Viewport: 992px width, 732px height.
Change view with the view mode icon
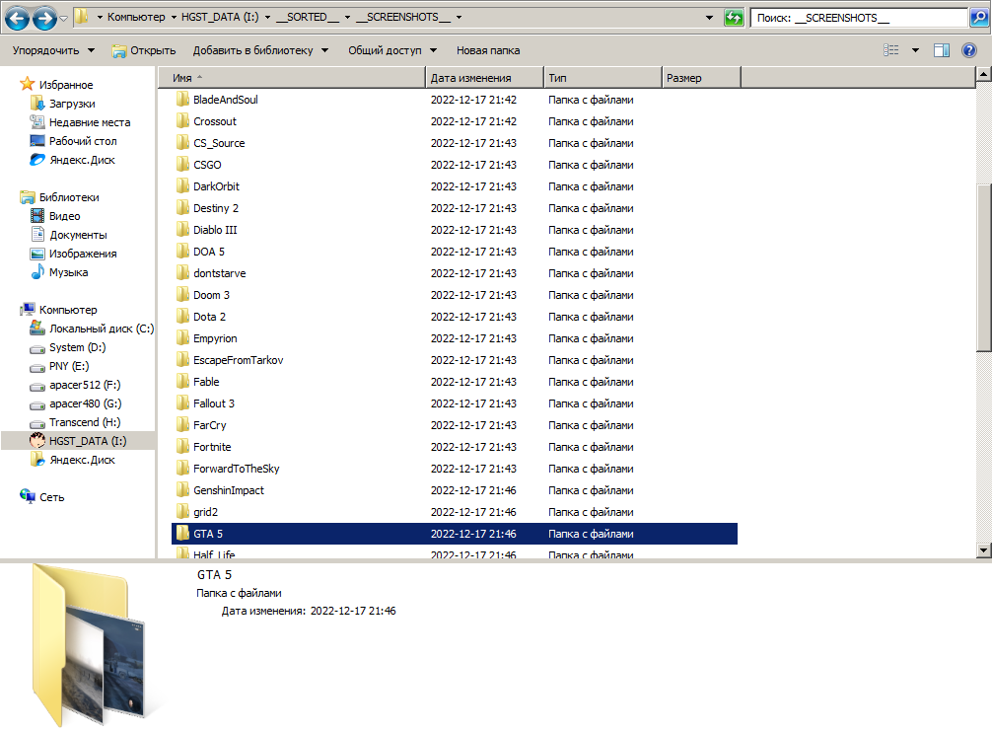coord(890,50)
